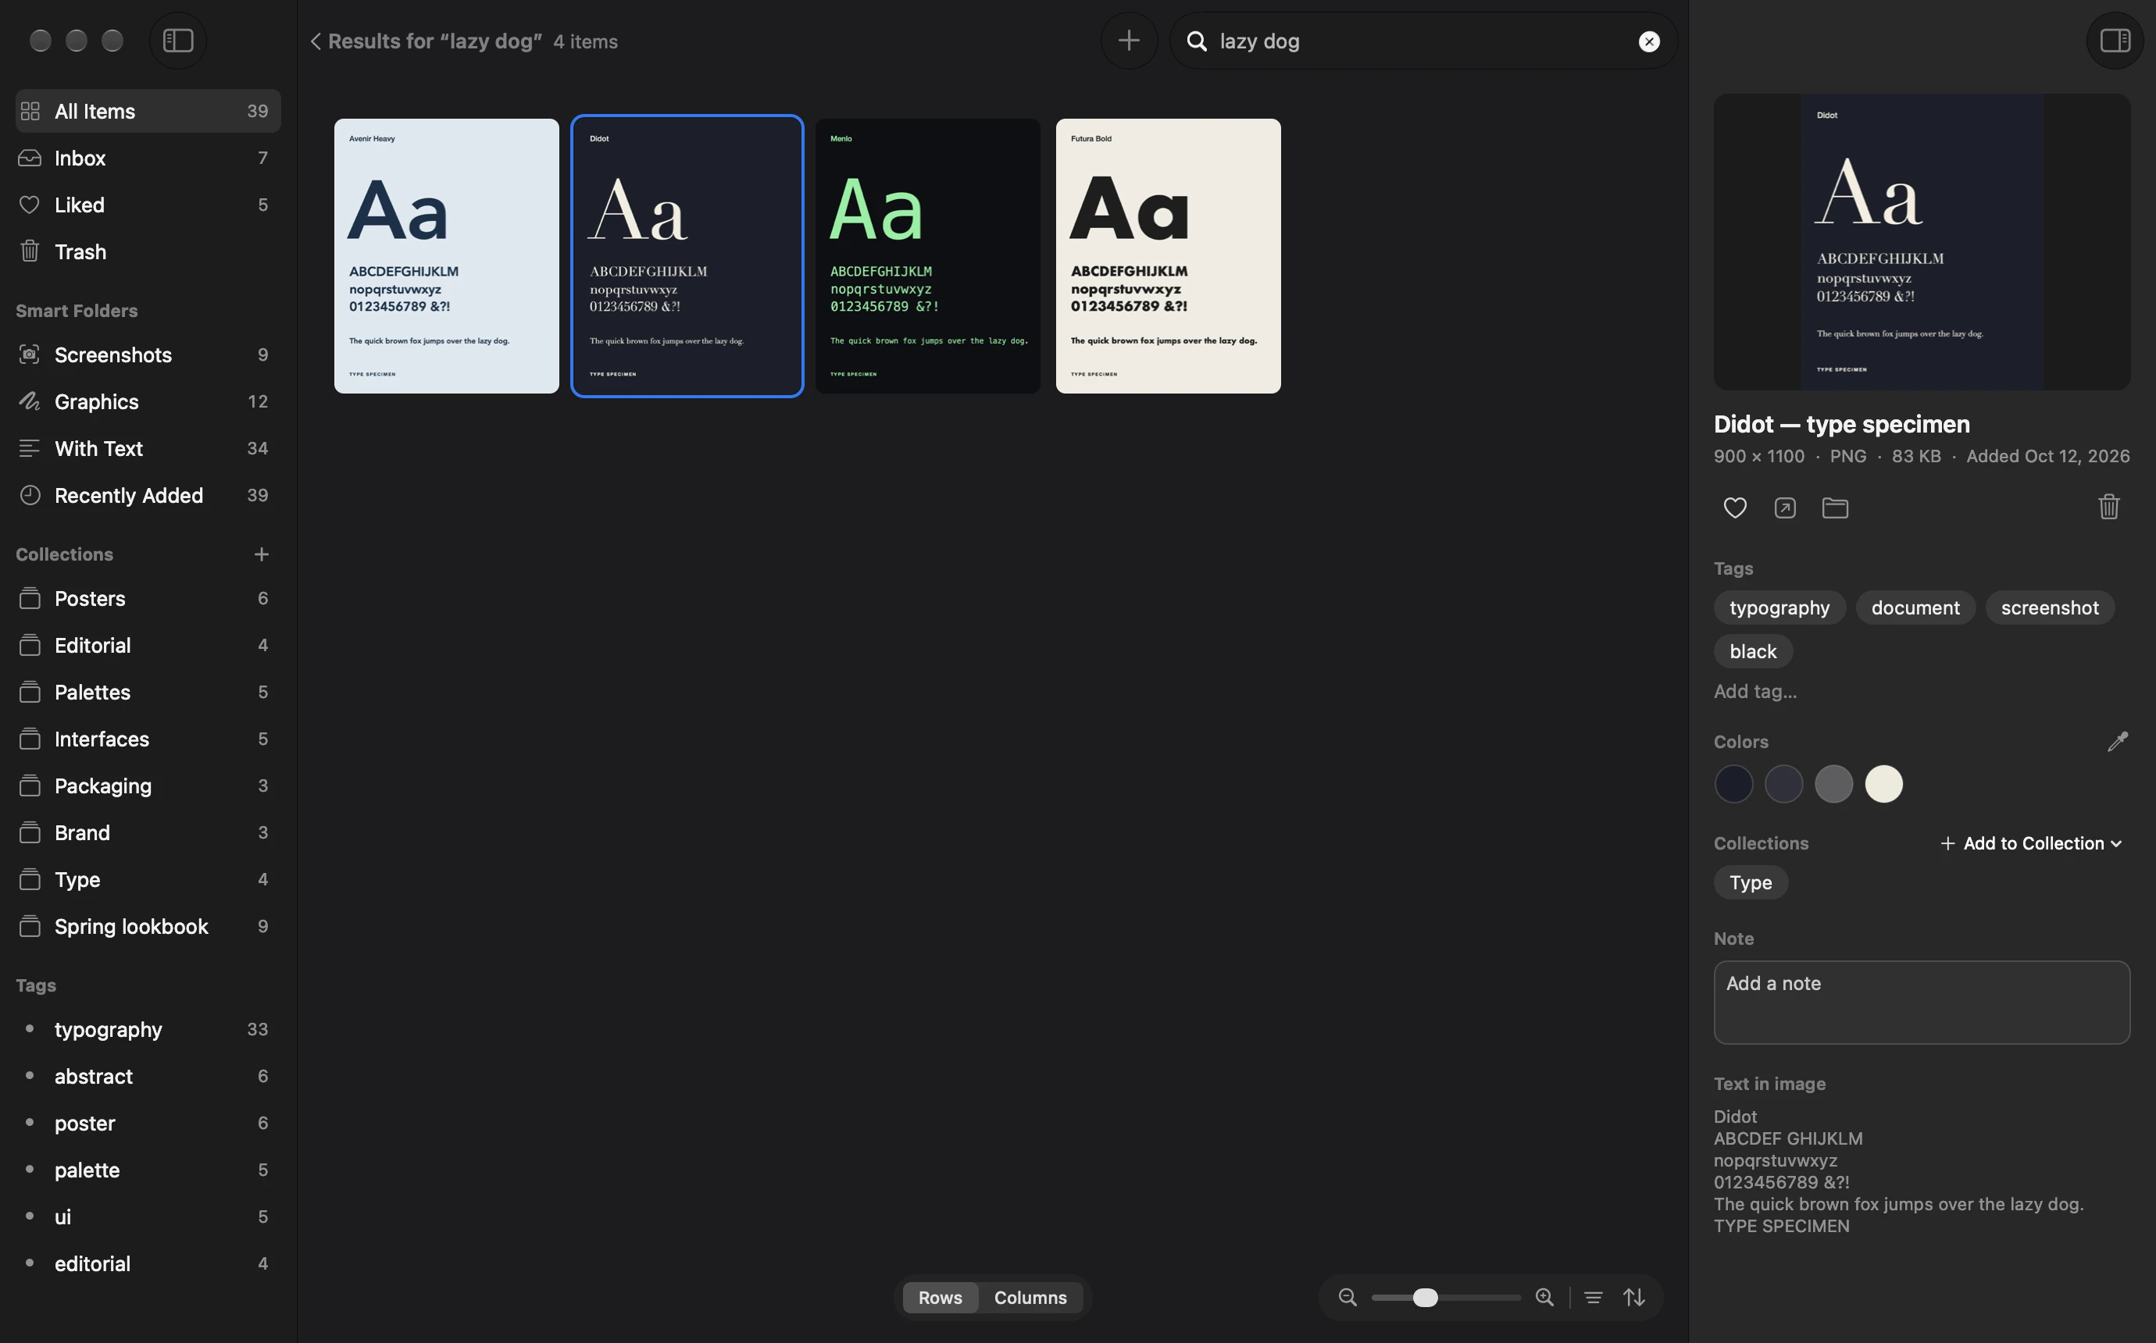The width and height of the screenshot is (2156, 1343).
Task: Open the Trash folder
Action: [x=148, y=252]
